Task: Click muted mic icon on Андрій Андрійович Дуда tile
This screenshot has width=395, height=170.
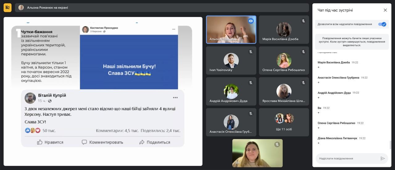Action: (251, 83)
